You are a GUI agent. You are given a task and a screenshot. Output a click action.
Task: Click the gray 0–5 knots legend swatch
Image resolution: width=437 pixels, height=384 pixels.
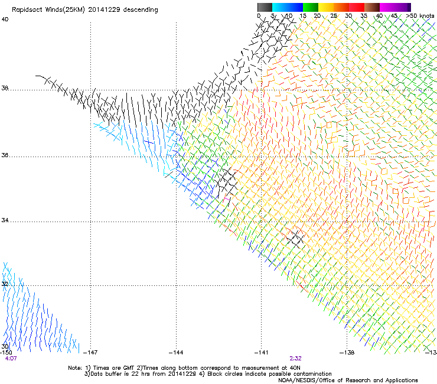point(265,7)
